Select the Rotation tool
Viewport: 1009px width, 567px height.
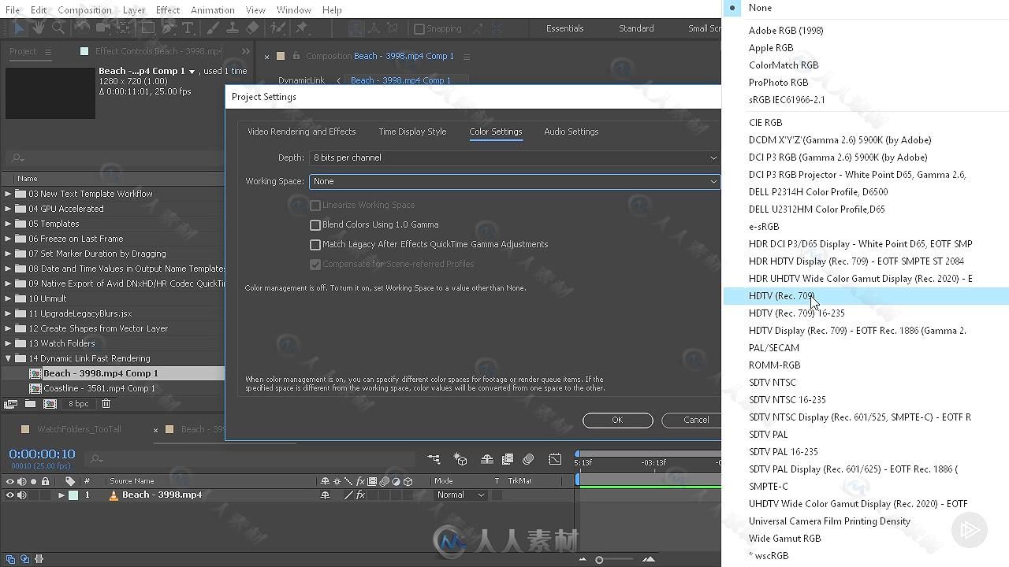(82, 28)
